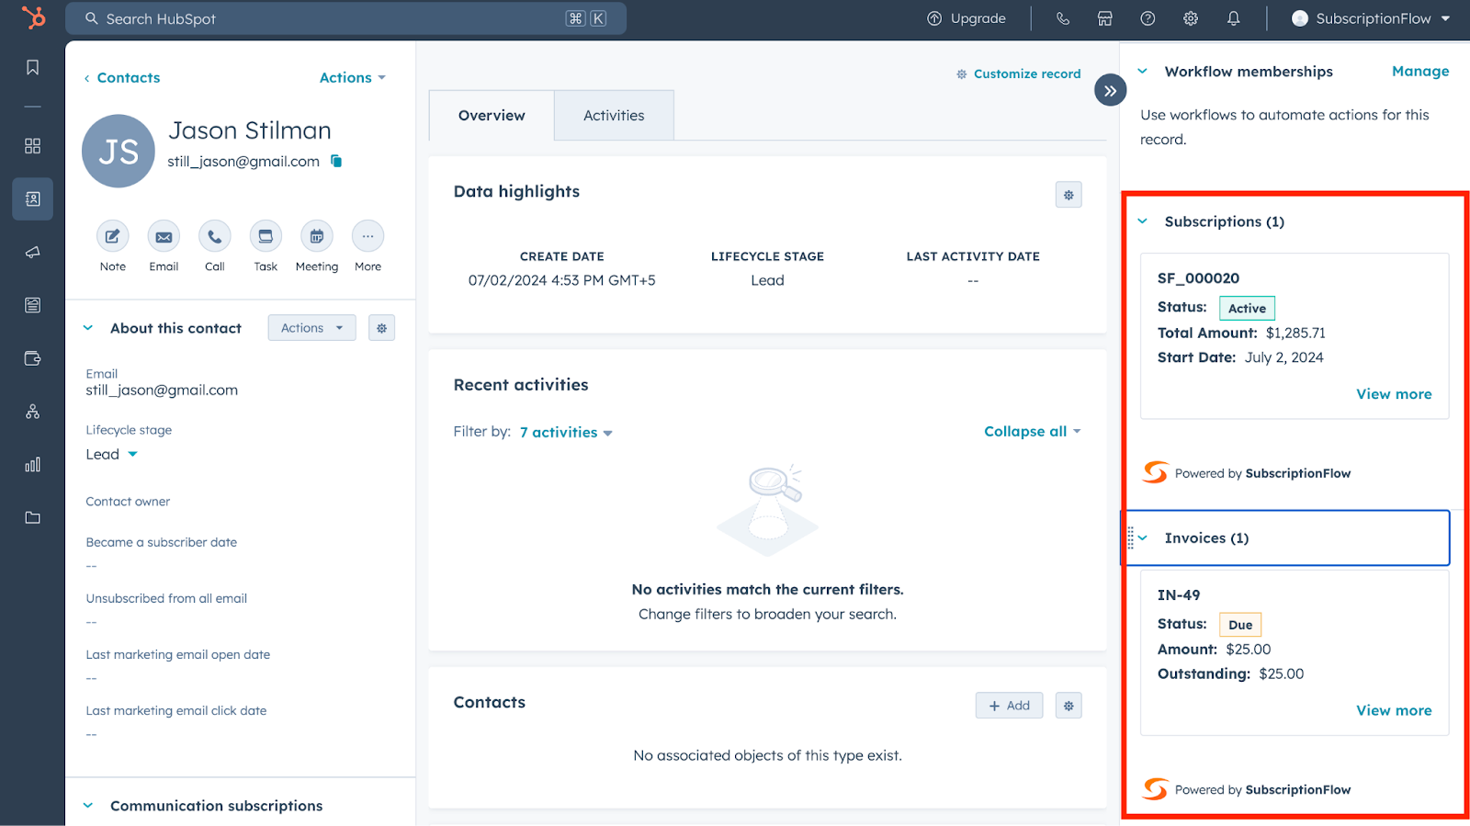The height and width of the screenshot is (826, 1470).
Task: Open the Marketplace icon in top bar
Action: [x=1105, y=18]
